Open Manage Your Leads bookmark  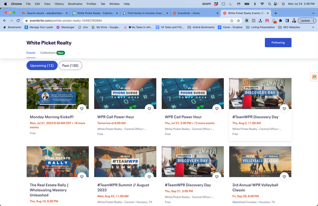tap(39, 27)
